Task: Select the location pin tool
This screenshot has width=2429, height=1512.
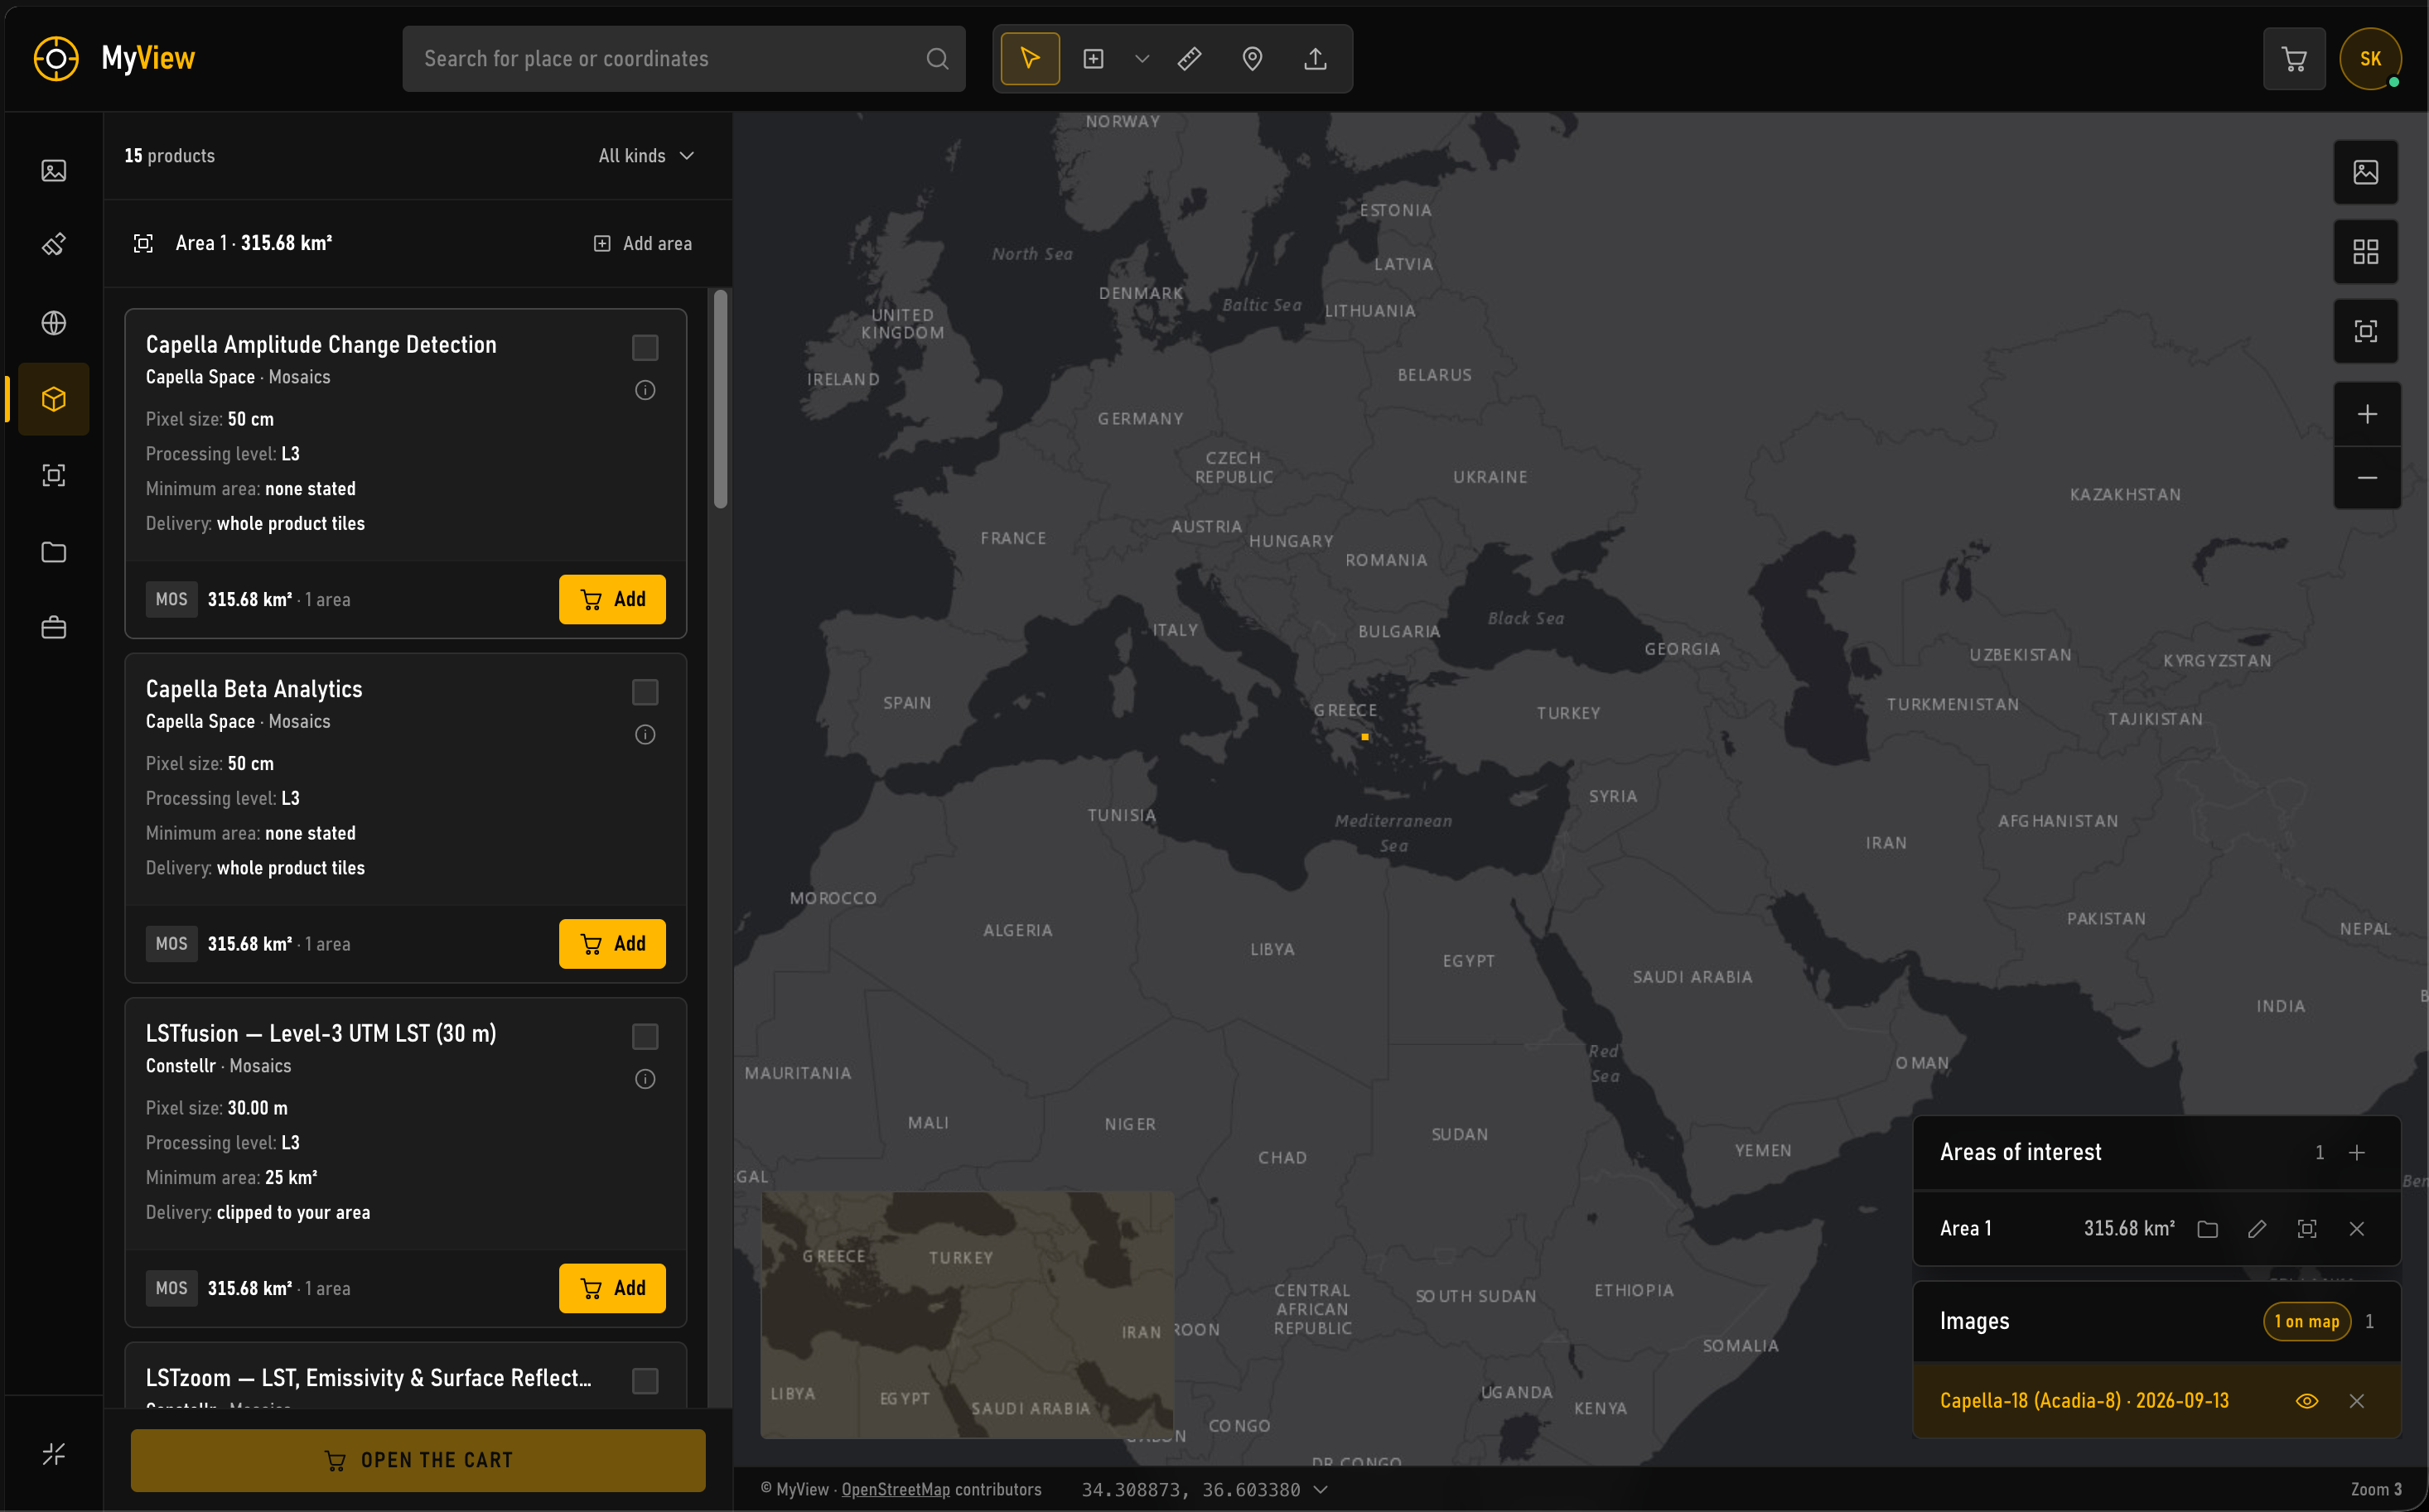Action: click(x=1252, y=59)
